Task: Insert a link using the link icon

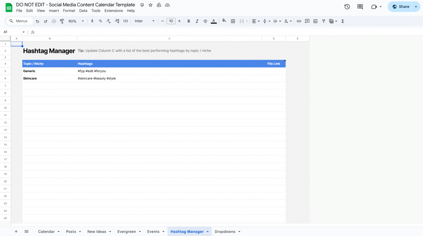Action: pyautogui.click(x=299, y=21)
